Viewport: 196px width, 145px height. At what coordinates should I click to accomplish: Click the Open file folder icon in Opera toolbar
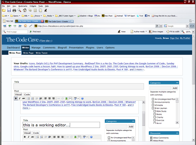click(4, 10)
